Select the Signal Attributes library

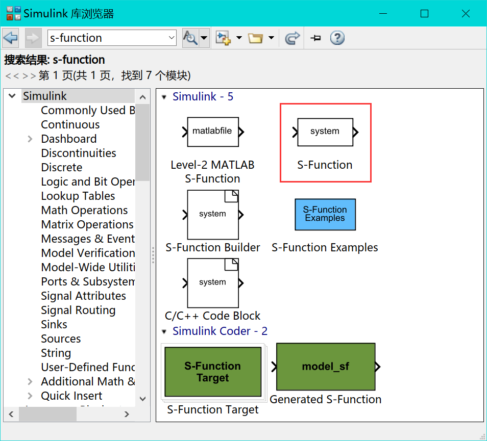pyautogui.click(x=83, y=296)
